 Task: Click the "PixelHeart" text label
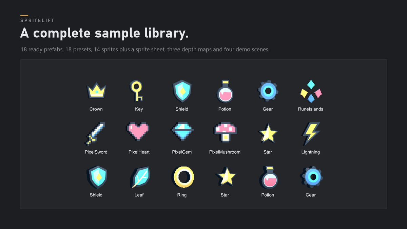(139, 152)
